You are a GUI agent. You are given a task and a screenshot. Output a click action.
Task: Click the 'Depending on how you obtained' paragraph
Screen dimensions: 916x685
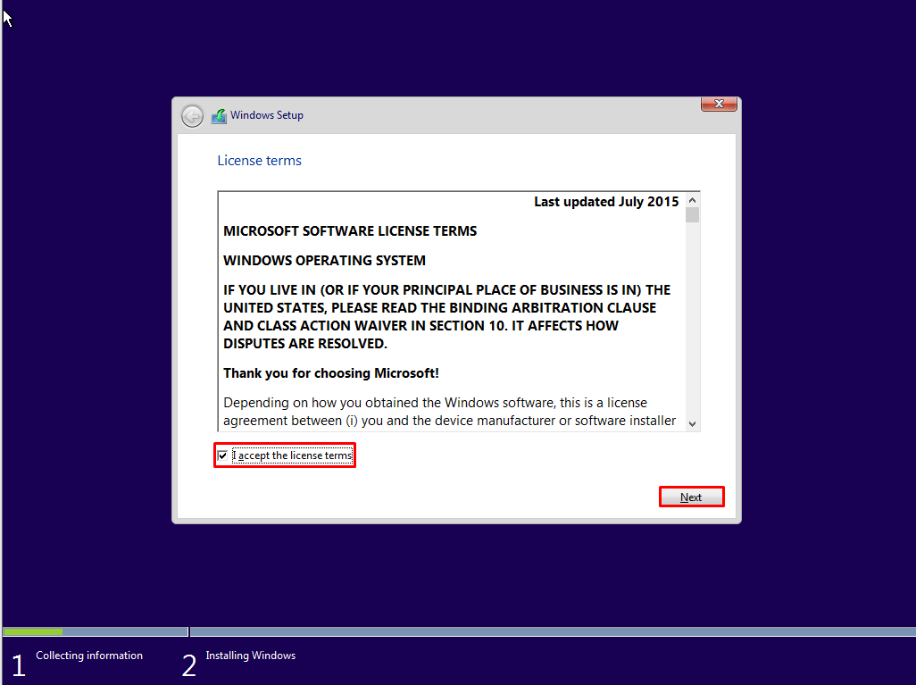tap(450, 412)
